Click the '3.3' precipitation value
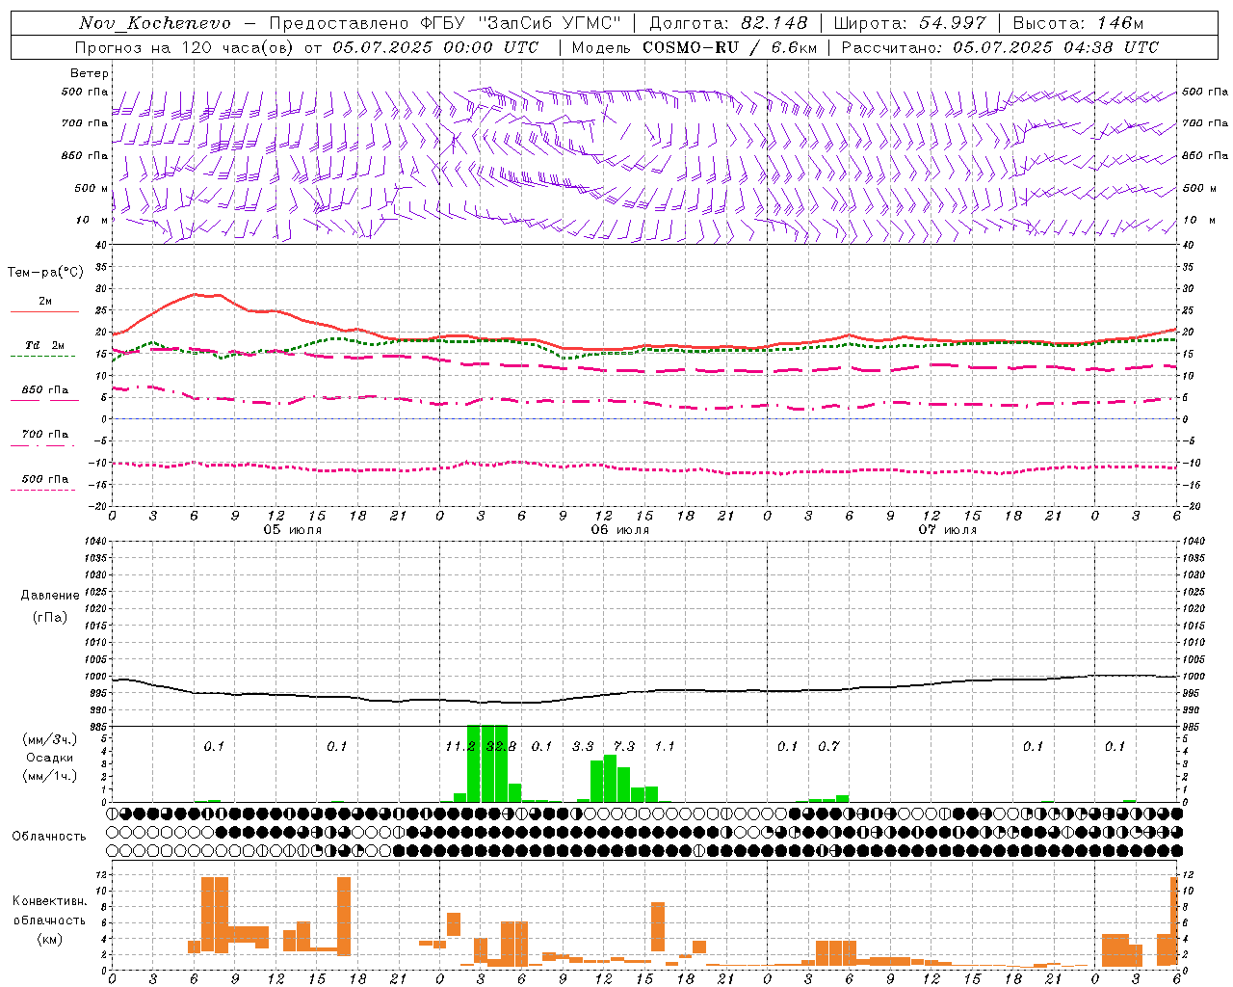 tap(583, 747)
